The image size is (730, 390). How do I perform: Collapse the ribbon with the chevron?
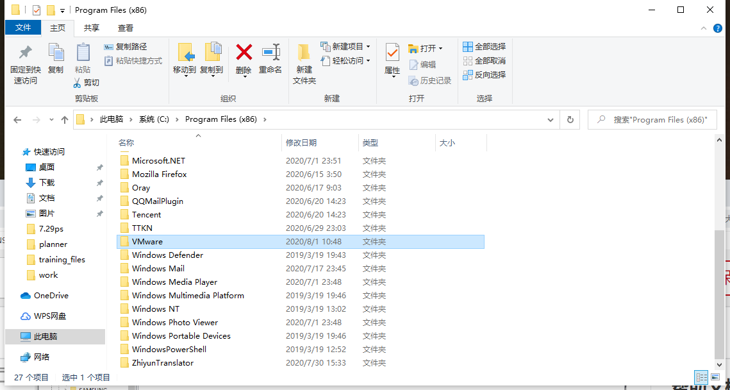point(704,28)
